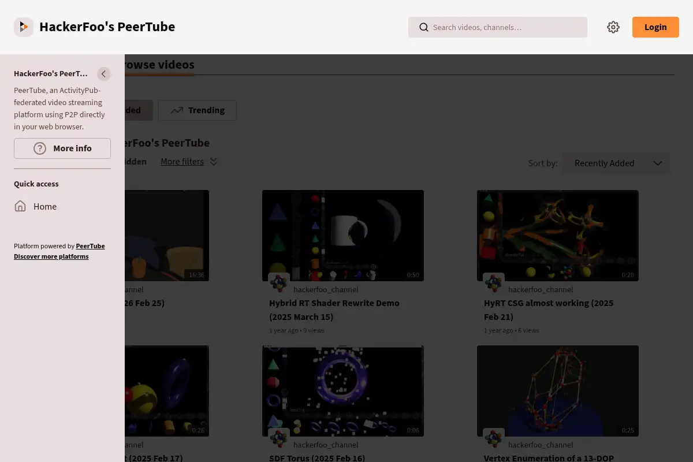Click the magnifying glass search icon
The height and width of the screenshot is (462, 693).
424,27
